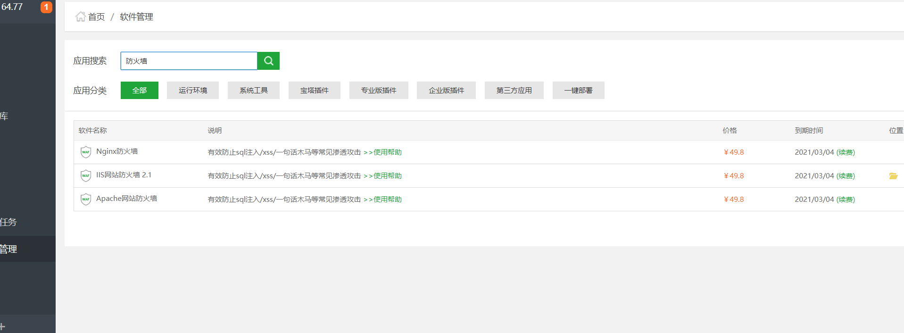Viewport: 904px width, 333px height.
Task: Click the 2021/03/04 date in Nginx row
Action: 814,152
